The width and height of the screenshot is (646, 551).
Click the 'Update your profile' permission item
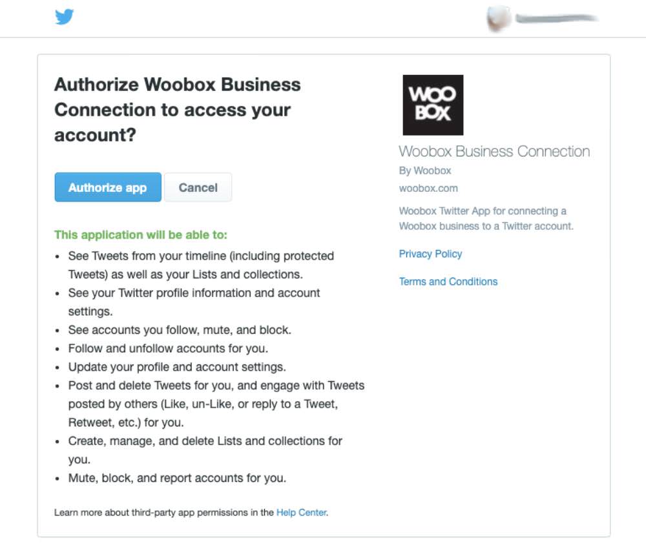[177, 367]
